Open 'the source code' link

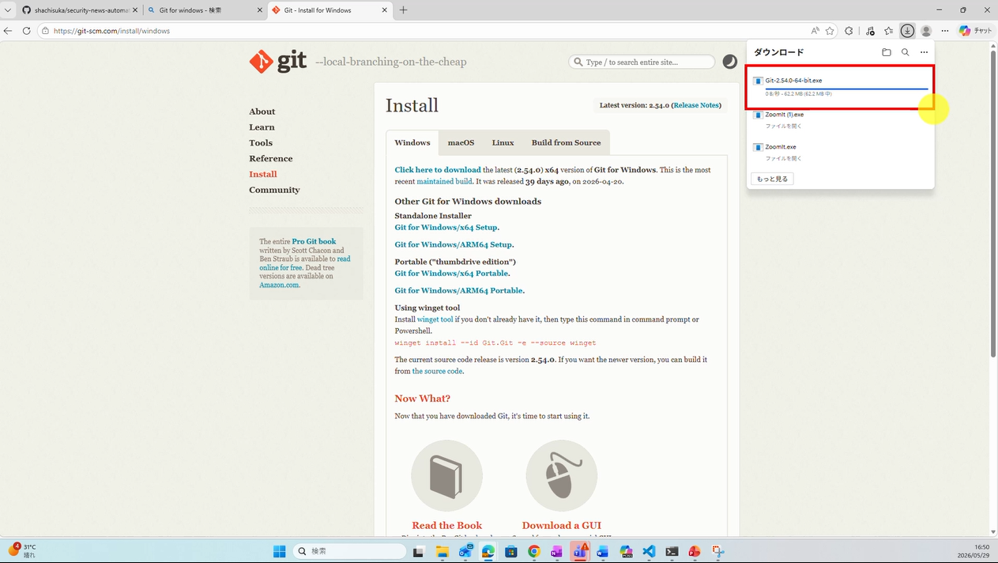438,371
